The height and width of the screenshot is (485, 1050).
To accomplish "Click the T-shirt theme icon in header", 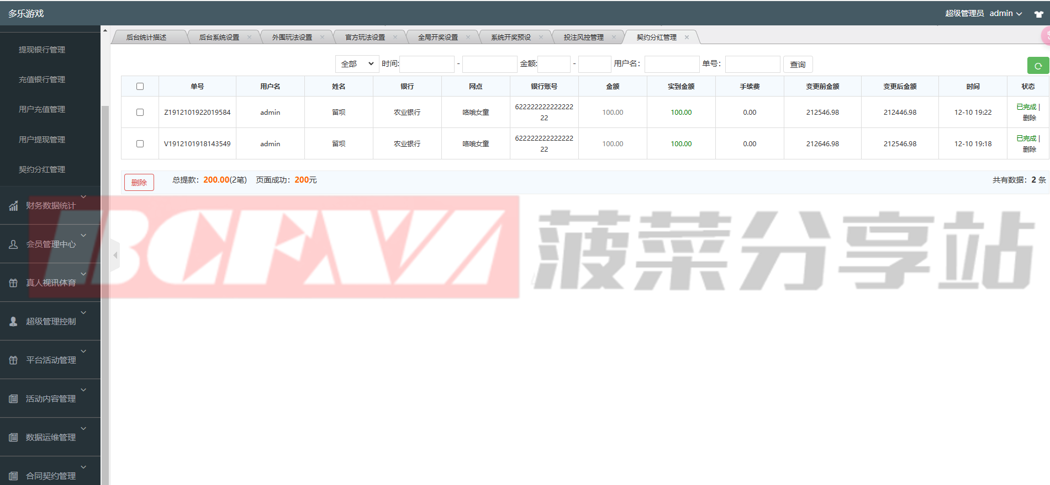I will [x=1038, y=14].
